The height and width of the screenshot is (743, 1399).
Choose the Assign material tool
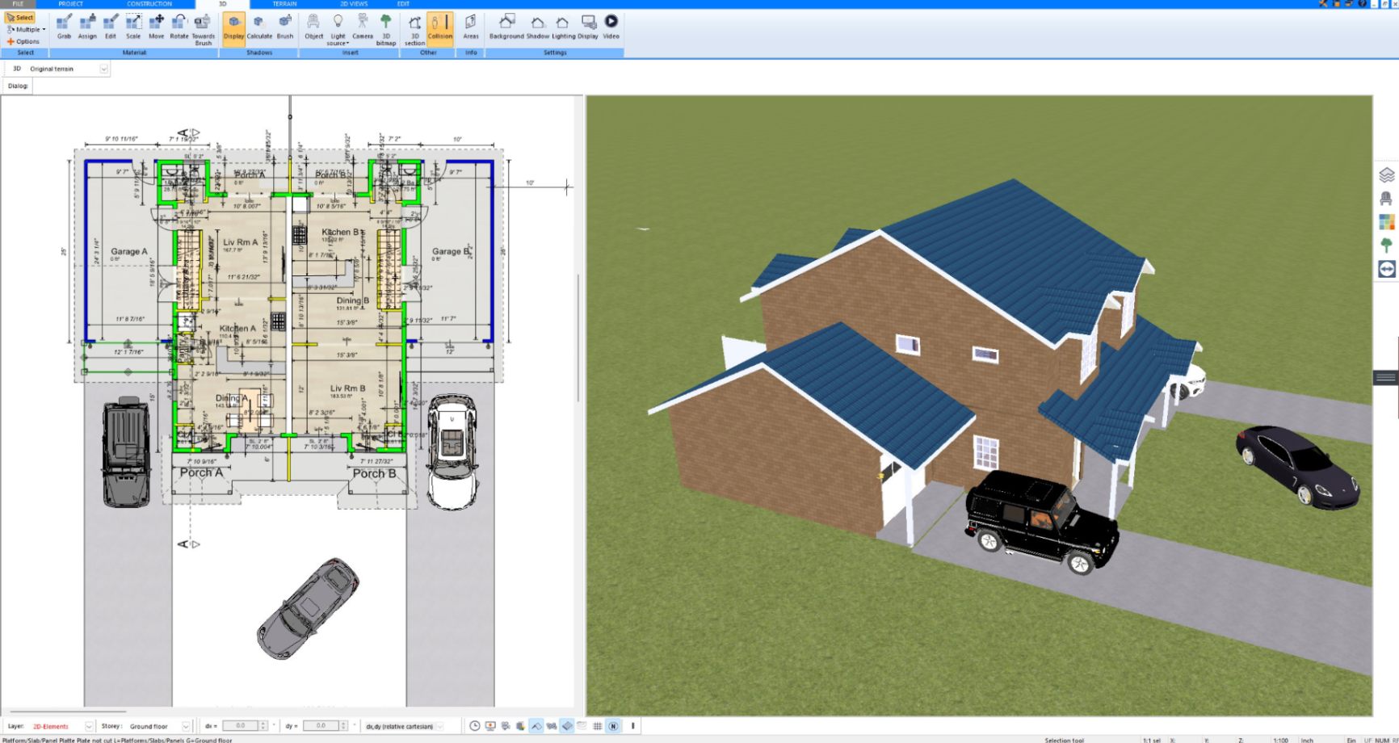click(x=87, y=27)
